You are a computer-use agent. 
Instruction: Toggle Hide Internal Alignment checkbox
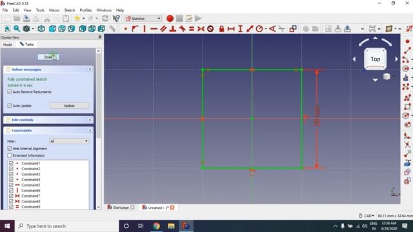(x=10, y=149)
